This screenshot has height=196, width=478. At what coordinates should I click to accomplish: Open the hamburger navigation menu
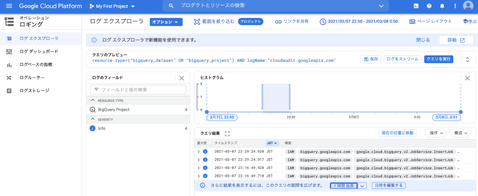click(9, 6)
